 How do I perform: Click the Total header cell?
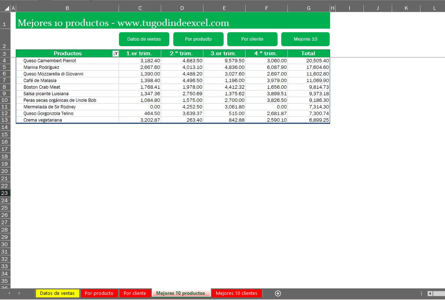[x=309, y=53]
